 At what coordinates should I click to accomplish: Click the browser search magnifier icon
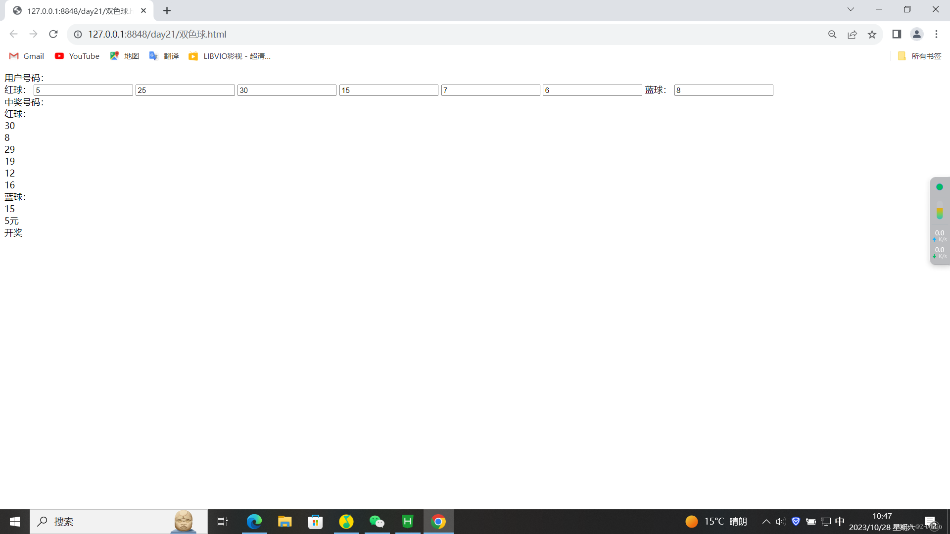tap(832, 34)
